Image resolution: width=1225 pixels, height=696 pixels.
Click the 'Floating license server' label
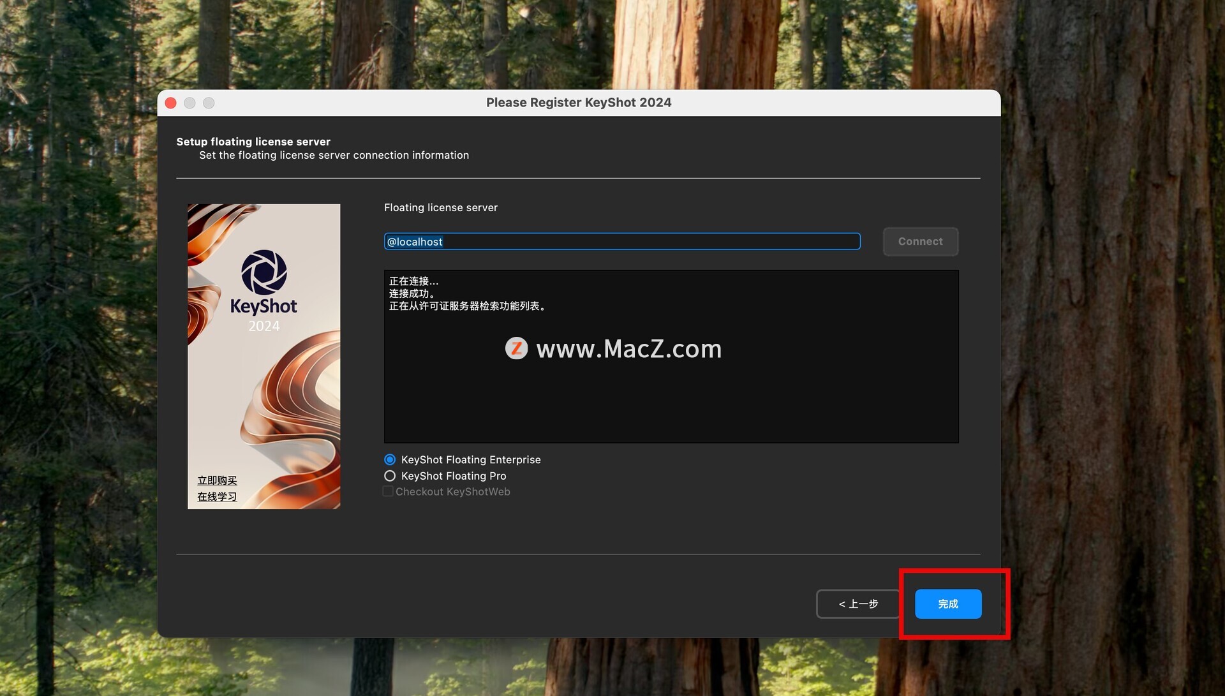[441, 207]
